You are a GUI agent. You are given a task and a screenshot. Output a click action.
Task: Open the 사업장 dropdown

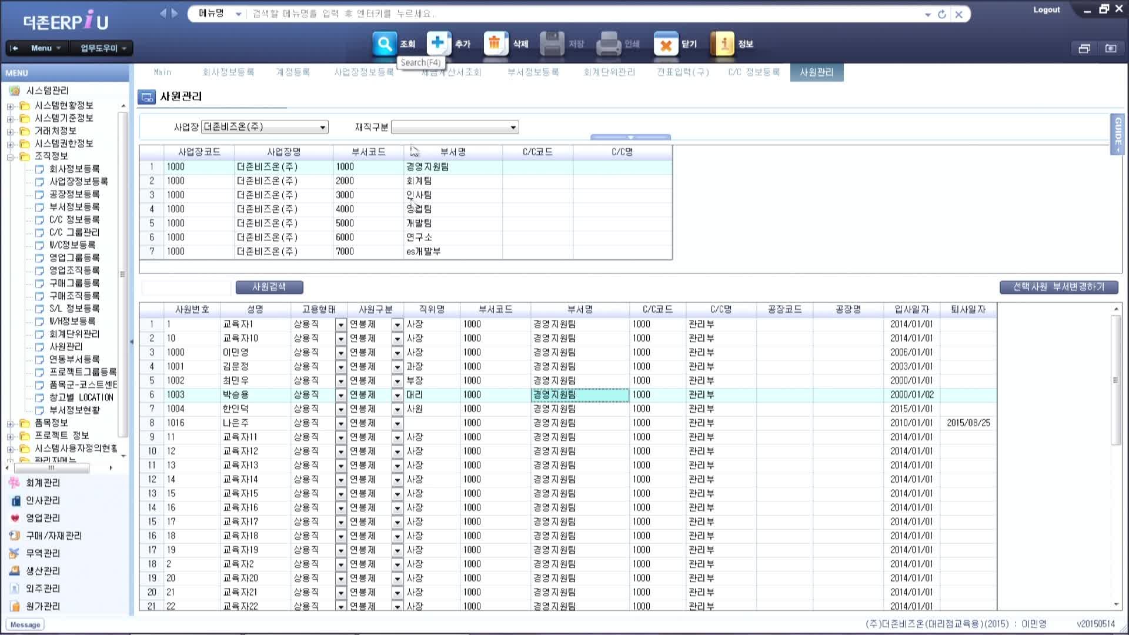tap(322, 128)
